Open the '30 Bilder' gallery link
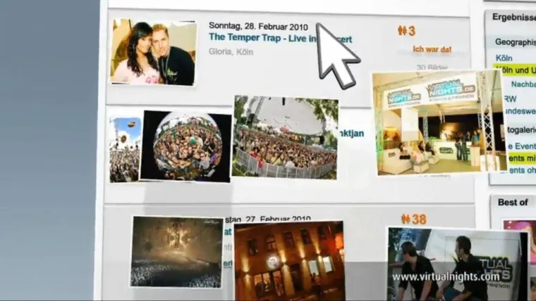536x301 pixels. [x=432, y=68]
